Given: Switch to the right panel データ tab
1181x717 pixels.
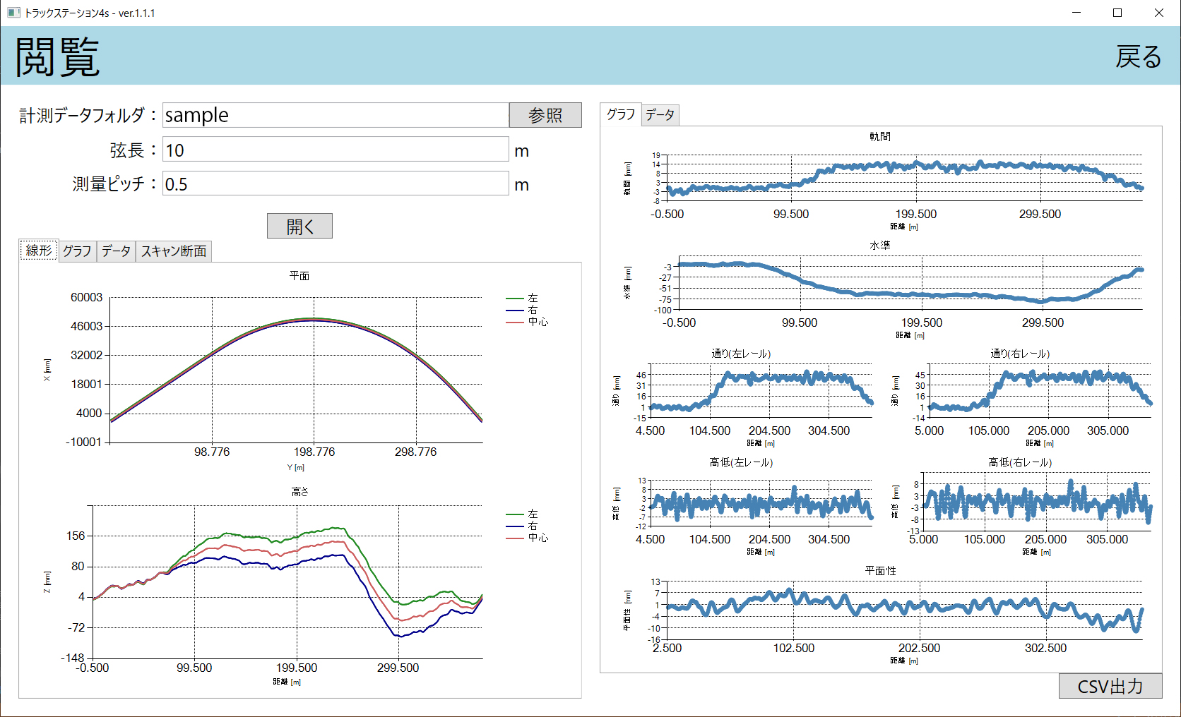Looking at the screenshot, I should pyautogui.click(x=660, y=114).
